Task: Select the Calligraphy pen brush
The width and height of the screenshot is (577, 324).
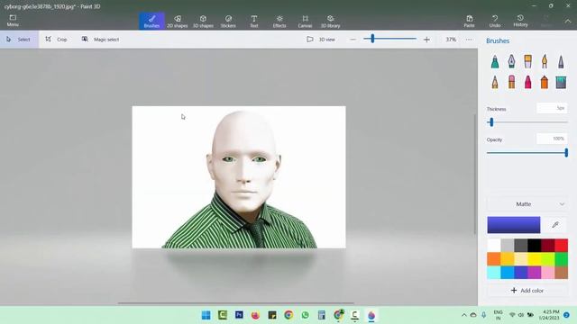Action: (x=511, y=61)
